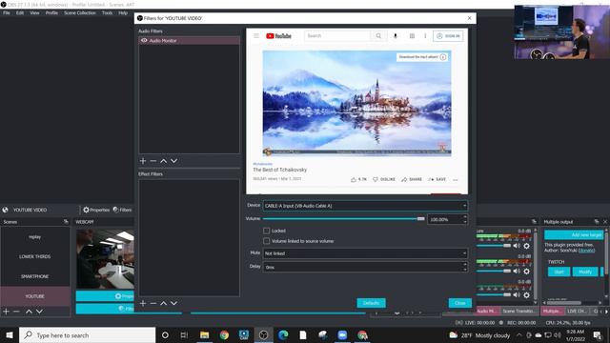Switch to Scene Transitions tab
Screen dimensions: 610x343
[x=518, y=312]
